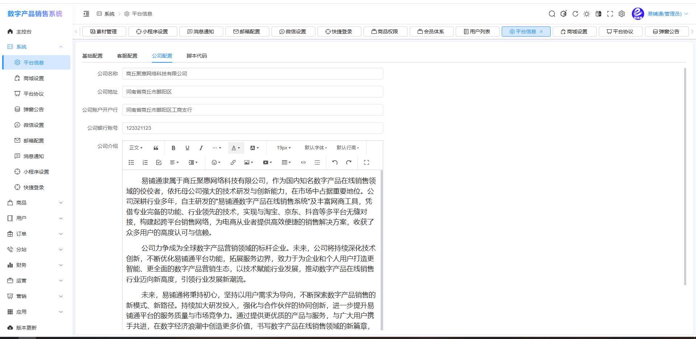Open the text color picker
This screenshot has height=339, width=696.
pos(236,148)
